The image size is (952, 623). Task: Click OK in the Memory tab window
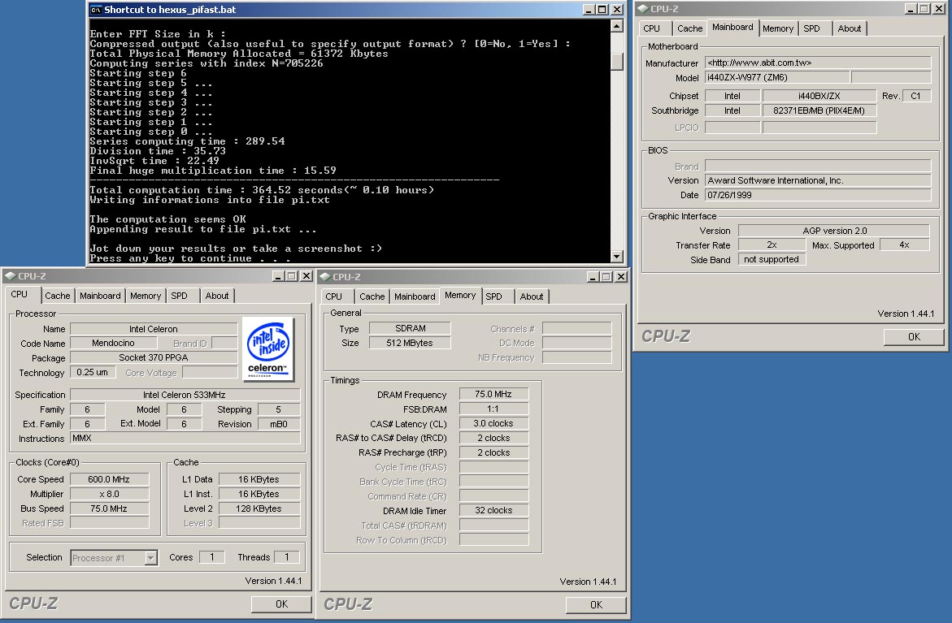pyautogui.click(x=596, y=604)
